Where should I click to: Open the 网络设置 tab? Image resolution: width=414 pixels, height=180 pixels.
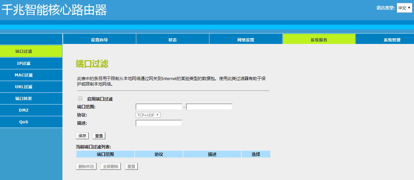(x=246, y=40)
